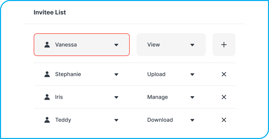Open Iris's name dropdown arrow
The image size is (269, 139).
coord(116,97)
